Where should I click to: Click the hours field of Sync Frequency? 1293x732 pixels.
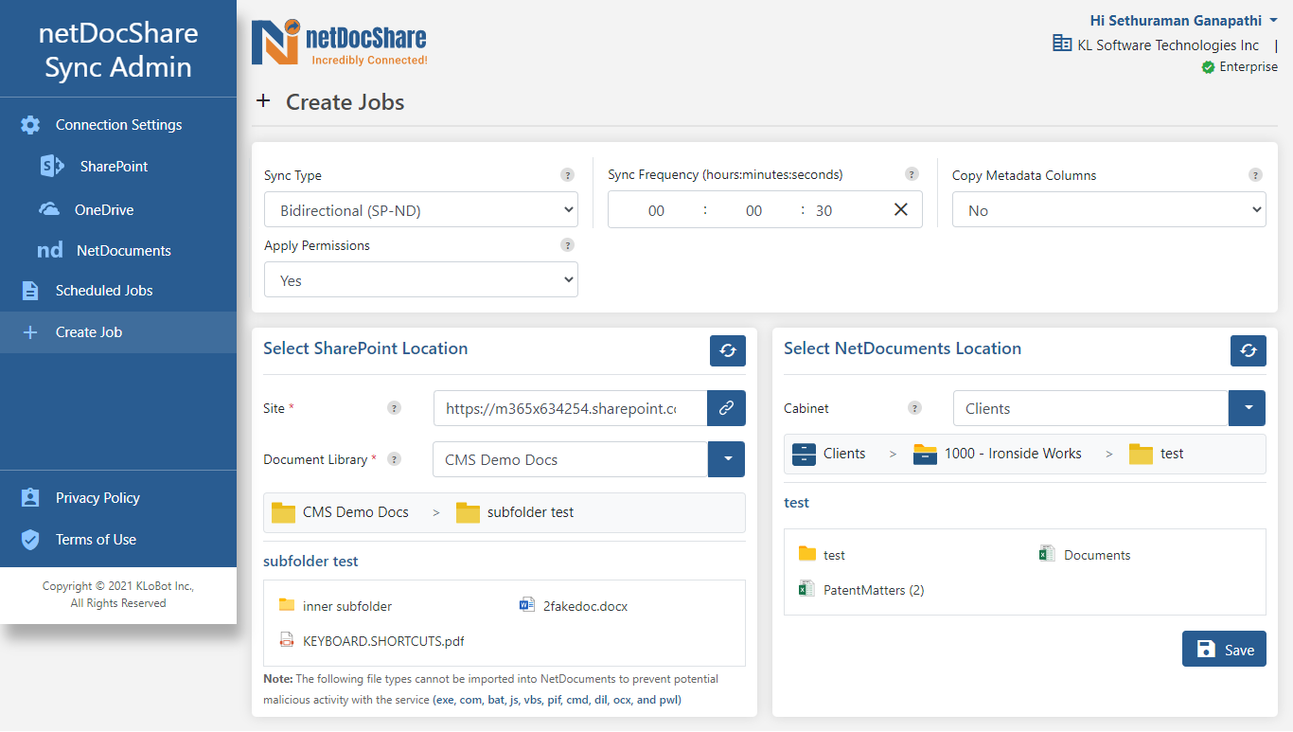656,210
